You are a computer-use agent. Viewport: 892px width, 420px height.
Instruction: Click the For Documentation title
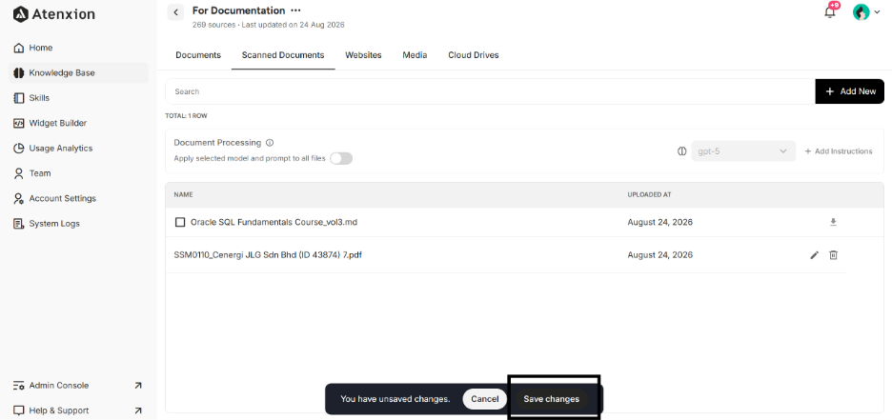pos(239,10)
